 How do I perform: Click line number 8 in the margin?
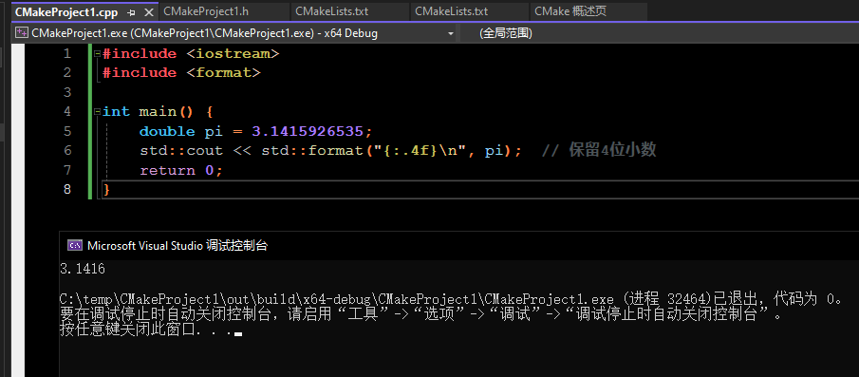click(x=66, y=190)
